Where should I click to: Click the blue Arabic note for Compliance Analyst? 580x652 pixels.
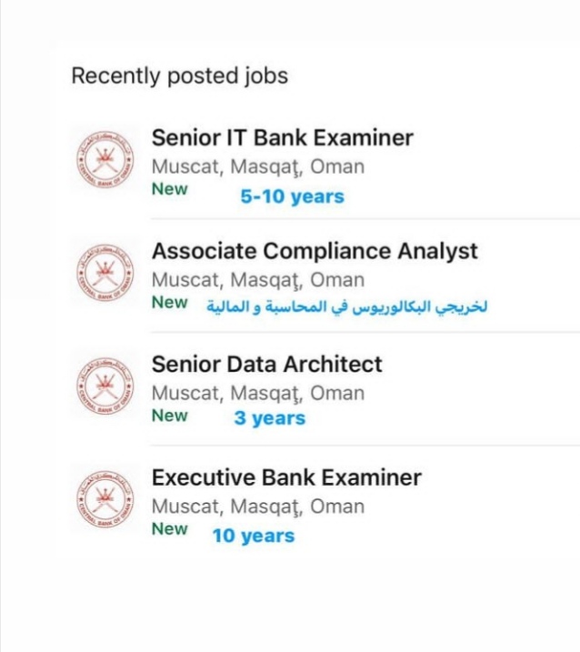pyautogui.click(x=346, y=306)
